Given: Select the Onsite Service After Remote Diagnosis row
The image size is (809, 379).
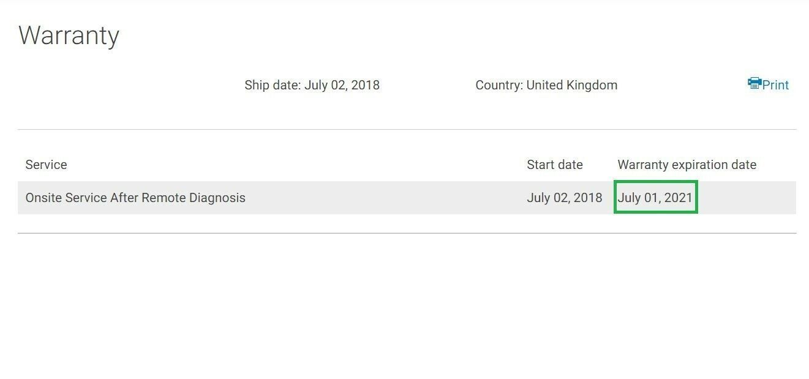Looking at the screenshot, I should pos(407,198).
